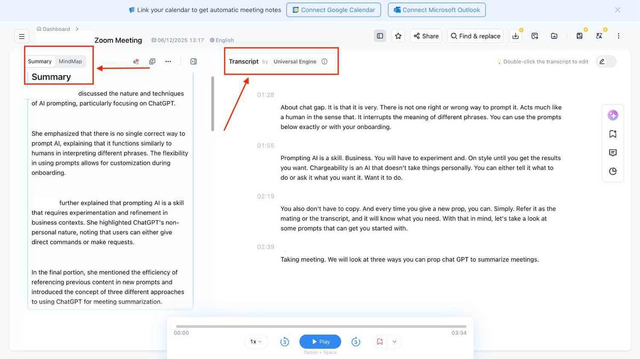Viewport: 640px width, 359px height.
Task: Click the save icon in top toolbar
Action: tap(579, 36)
